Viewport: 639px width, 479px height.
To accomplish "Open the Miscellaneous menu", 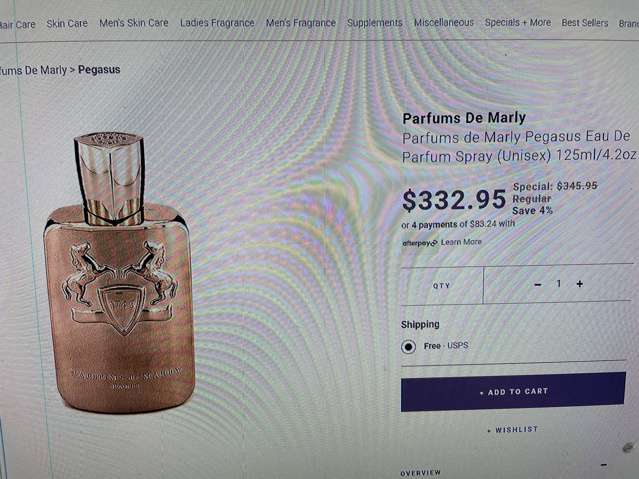I will (444, 23).
